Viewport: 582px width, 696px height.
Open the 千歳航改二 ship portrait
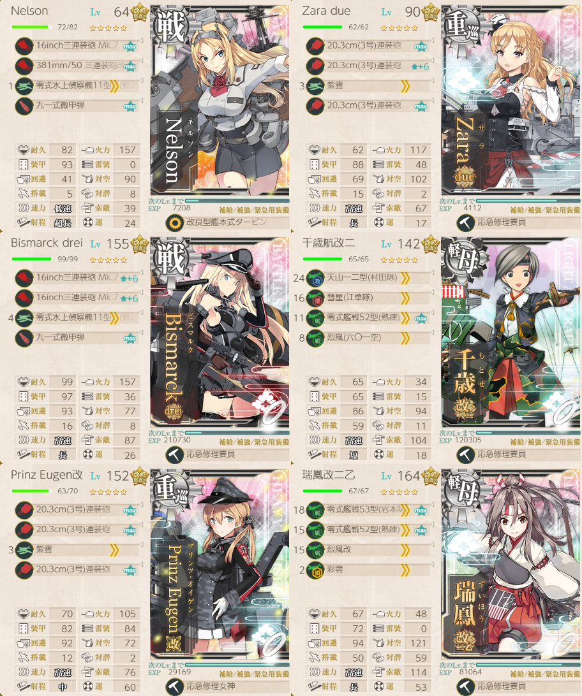[511, 332]
